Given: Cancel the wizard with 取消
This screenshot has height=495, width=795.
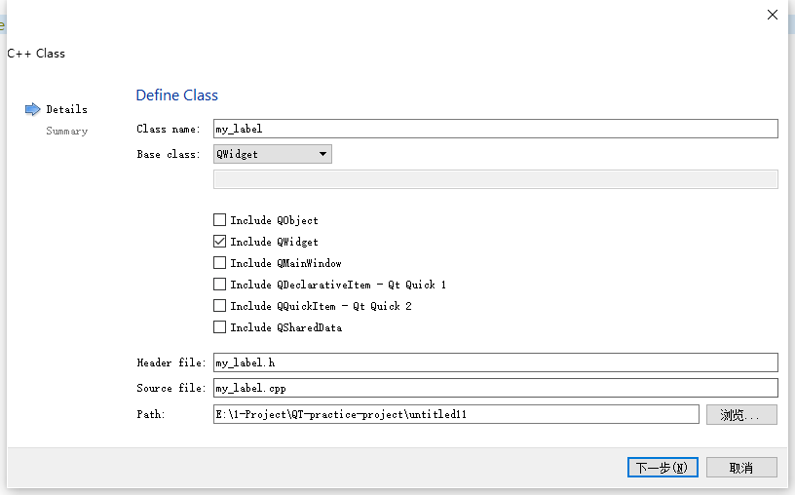Looking at the screenshot, I should tap(741, 468).
